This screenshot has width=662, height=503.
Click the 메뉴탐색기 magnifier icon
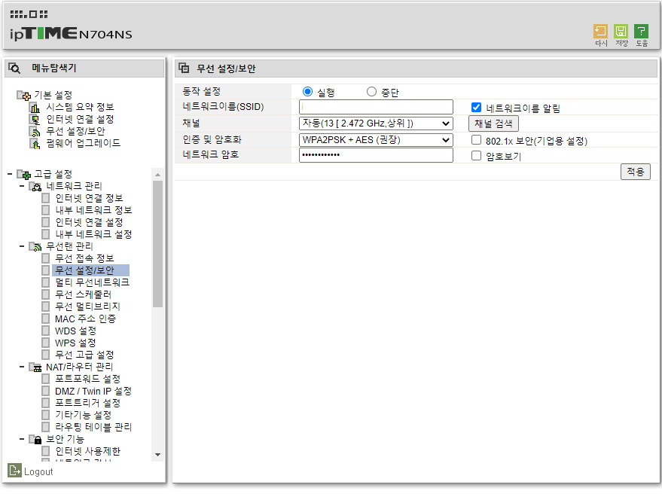point(14,68)
